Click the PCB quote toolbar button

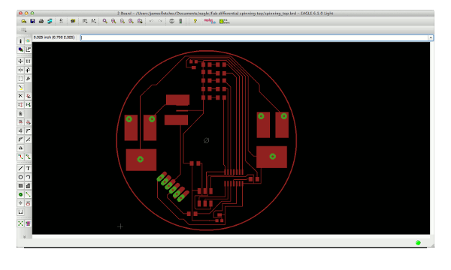(x=224, y=21)
